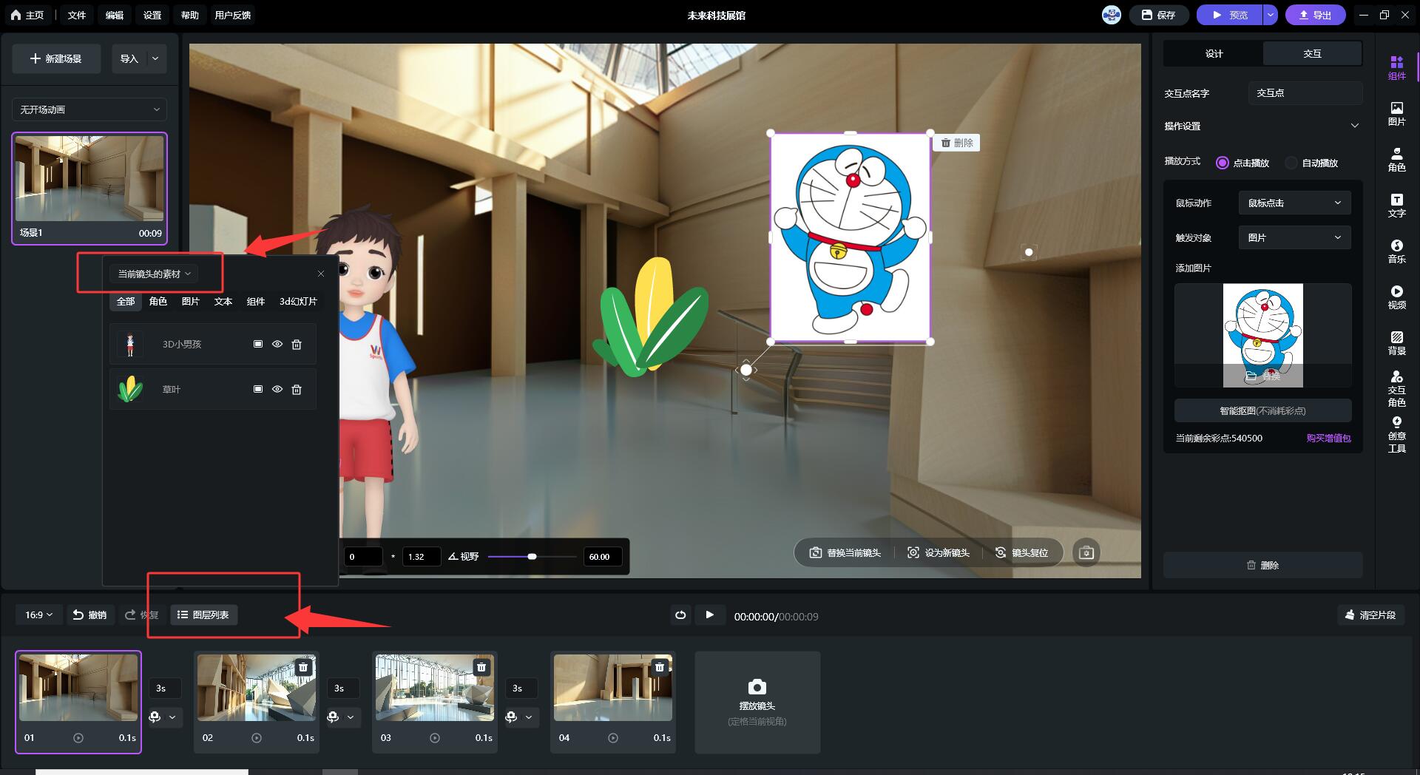Select shot 03 thumbnail in timeline

tap(434, 688)
